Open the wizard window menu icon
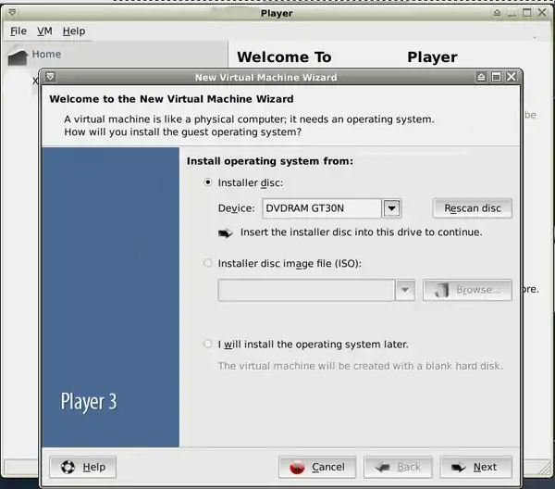 point(50,77)
